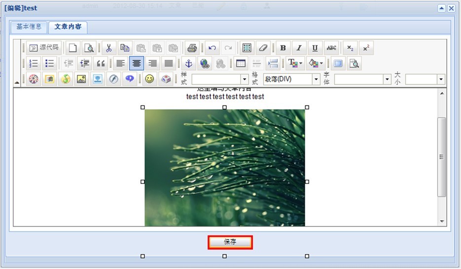Click the Undo arrow icon
The width and height of the screenshot is (461, 269).
click(x=212, y=48)
